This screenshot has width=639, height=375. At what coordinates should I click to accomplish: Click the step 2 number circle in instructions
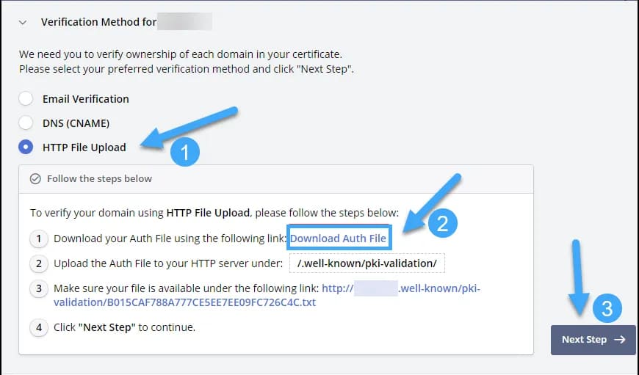pyautogui.click(x=39, y=263)
